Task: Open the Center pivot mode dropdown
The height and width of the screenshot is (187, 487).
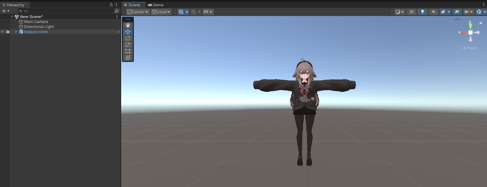Action: click(138, 12)
